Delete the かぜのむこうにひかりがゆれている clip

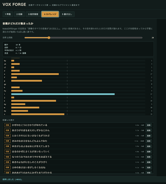click(x=149, y=125)
